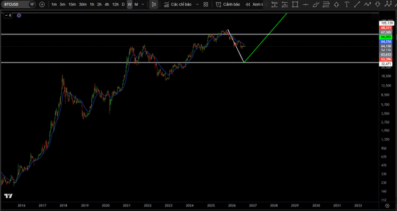Select the 2h timeframe
Viewport: 397px width, 211px height.
pos(99,4)
